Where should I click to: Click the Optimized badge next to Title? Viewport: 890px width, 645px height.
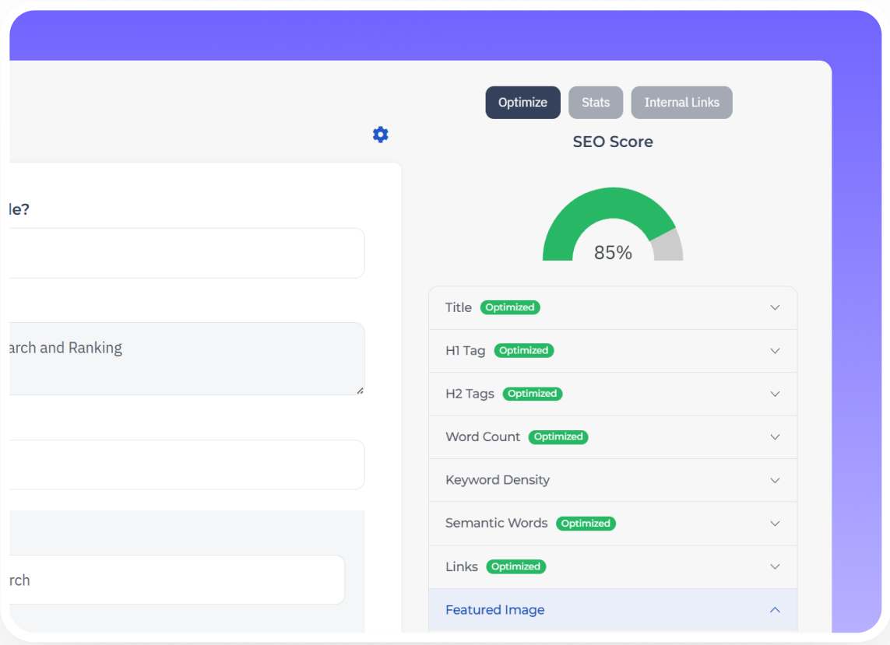pyautogui.click(x=510, y=307)
